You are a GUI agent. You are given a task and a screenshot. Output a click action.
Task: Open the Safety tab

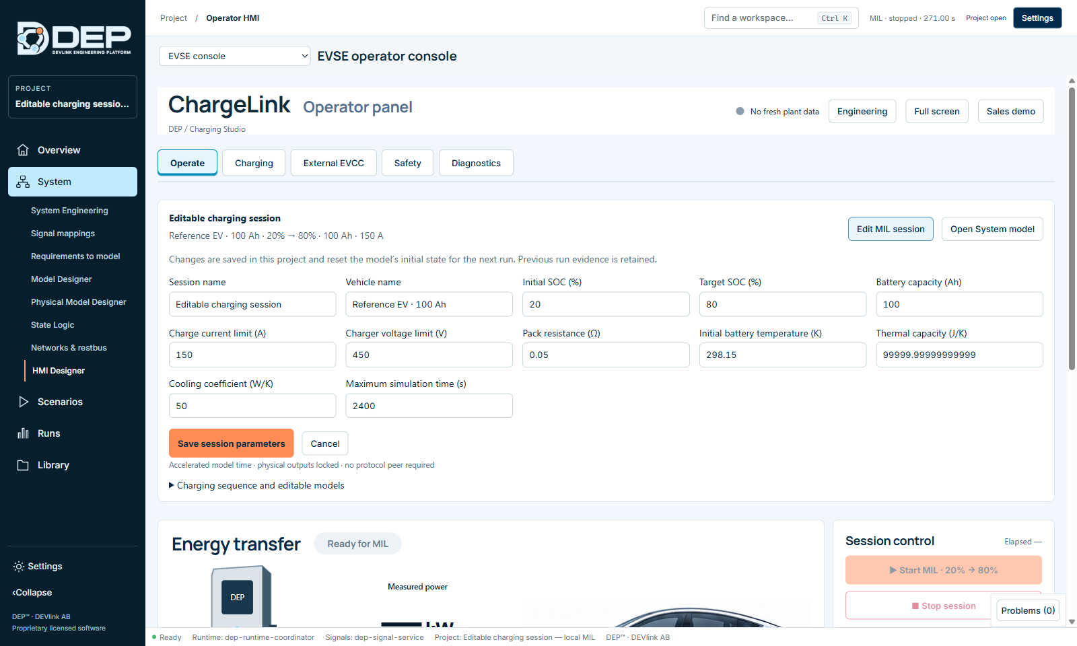coord(407,163)
